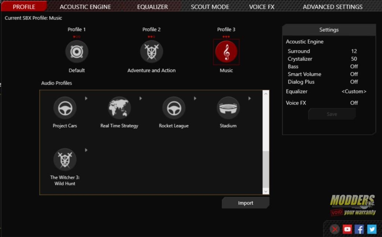Expand the arrow beside Rocket League
The width and height of the screenshot is (382, 237).
(x=195, y=98)
